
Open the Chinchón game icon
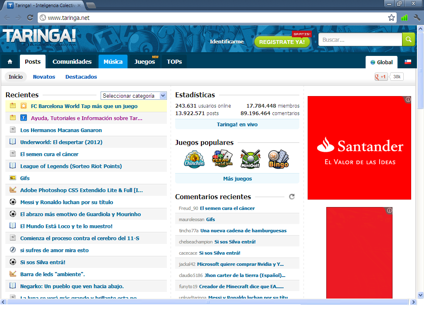point(194,159)
